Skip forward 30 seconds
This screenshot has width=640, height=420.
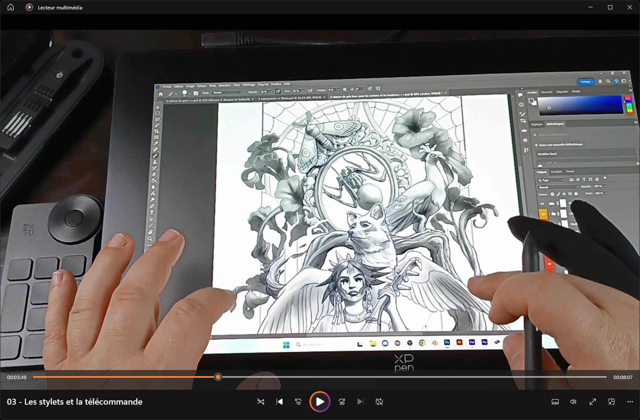(x=342, y=402)
